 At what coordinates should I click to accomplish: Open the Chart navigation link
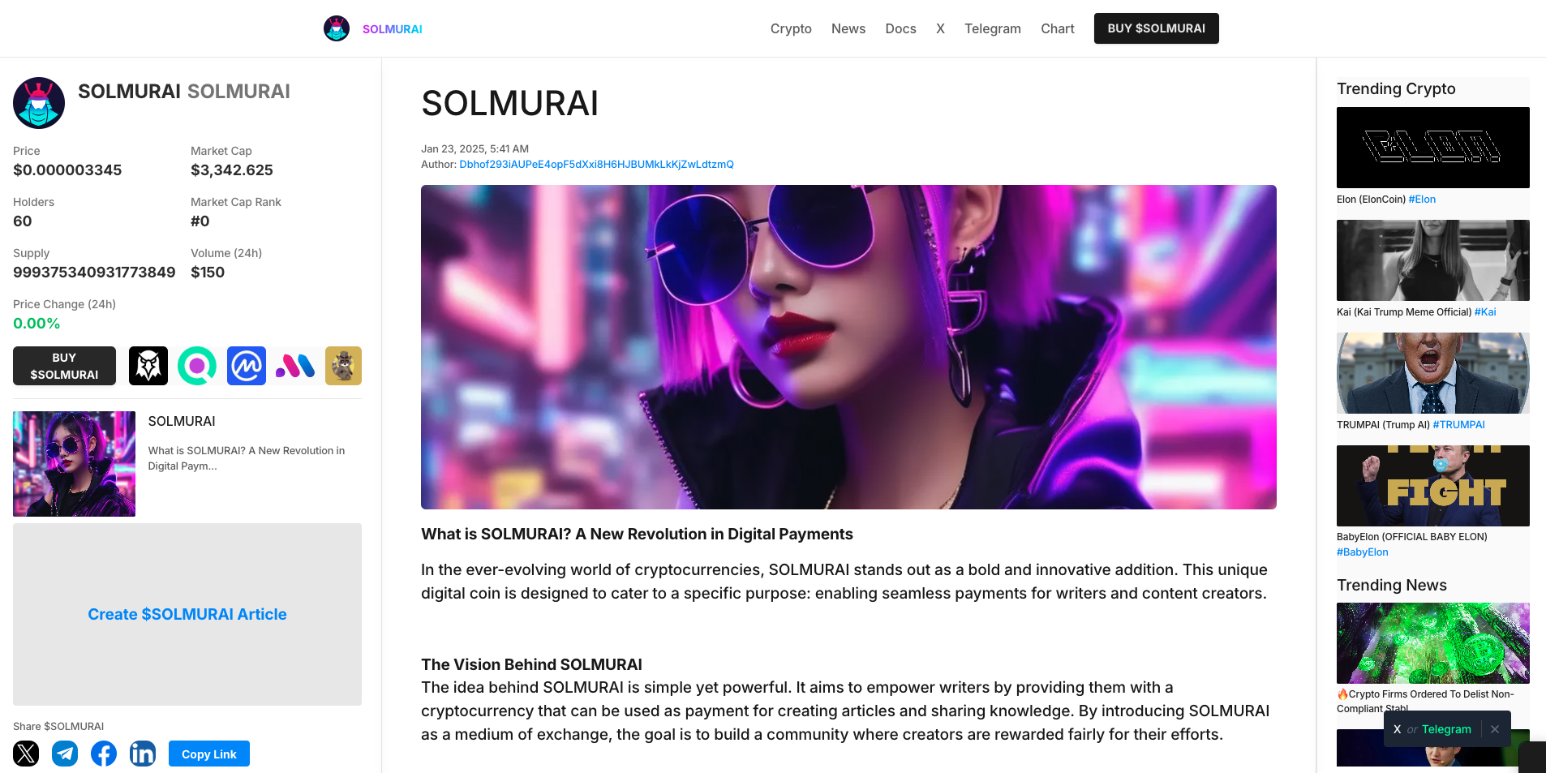[1058, 28]
